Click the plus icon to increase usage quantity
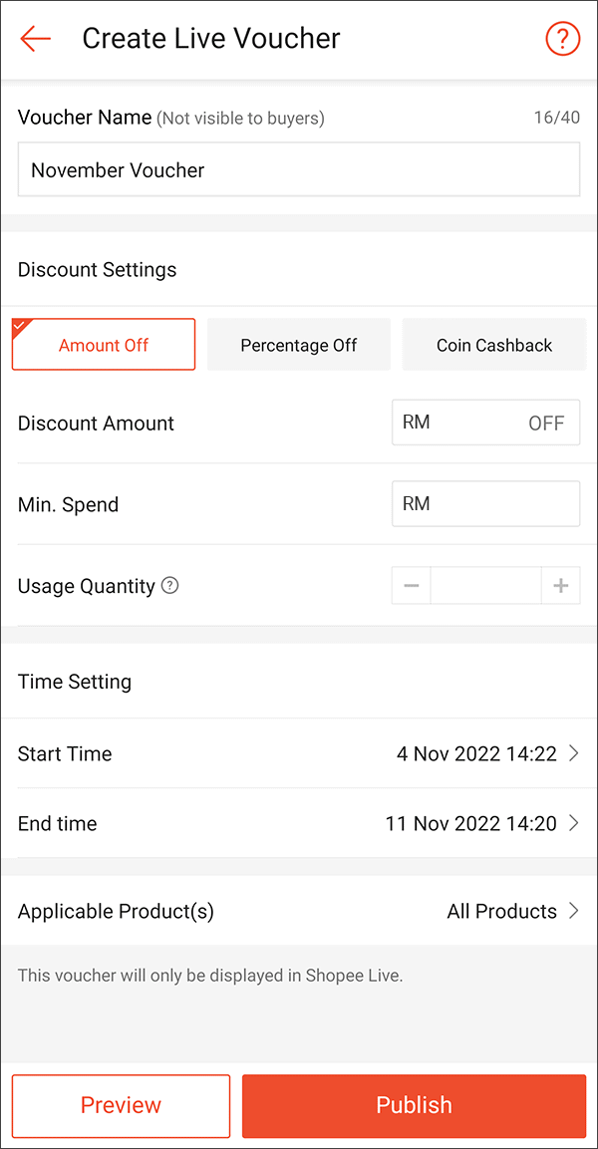Screen dimensions: 598x1149 561,585
